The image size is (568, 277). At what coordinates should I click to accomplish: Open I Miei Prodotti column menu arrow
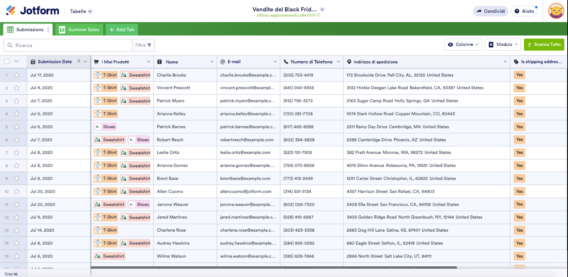(148, 62)
